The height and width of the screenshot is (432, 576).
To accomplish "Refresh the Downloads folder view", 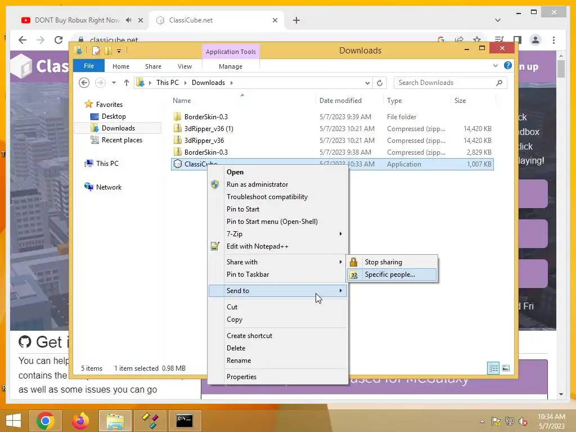I will click(x=380, y=83).
